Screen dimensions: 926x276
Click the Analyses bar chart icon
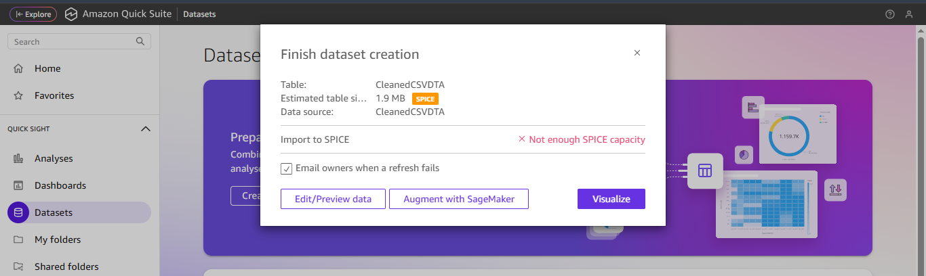19,158
